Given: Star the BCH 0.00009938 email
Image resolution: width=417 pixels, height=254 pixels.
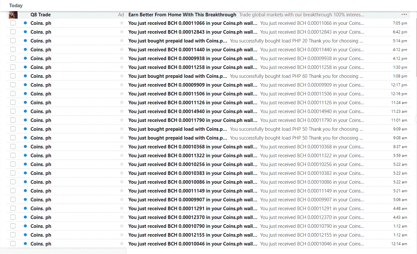Looking at the screenshot, I should click(122, 59).
